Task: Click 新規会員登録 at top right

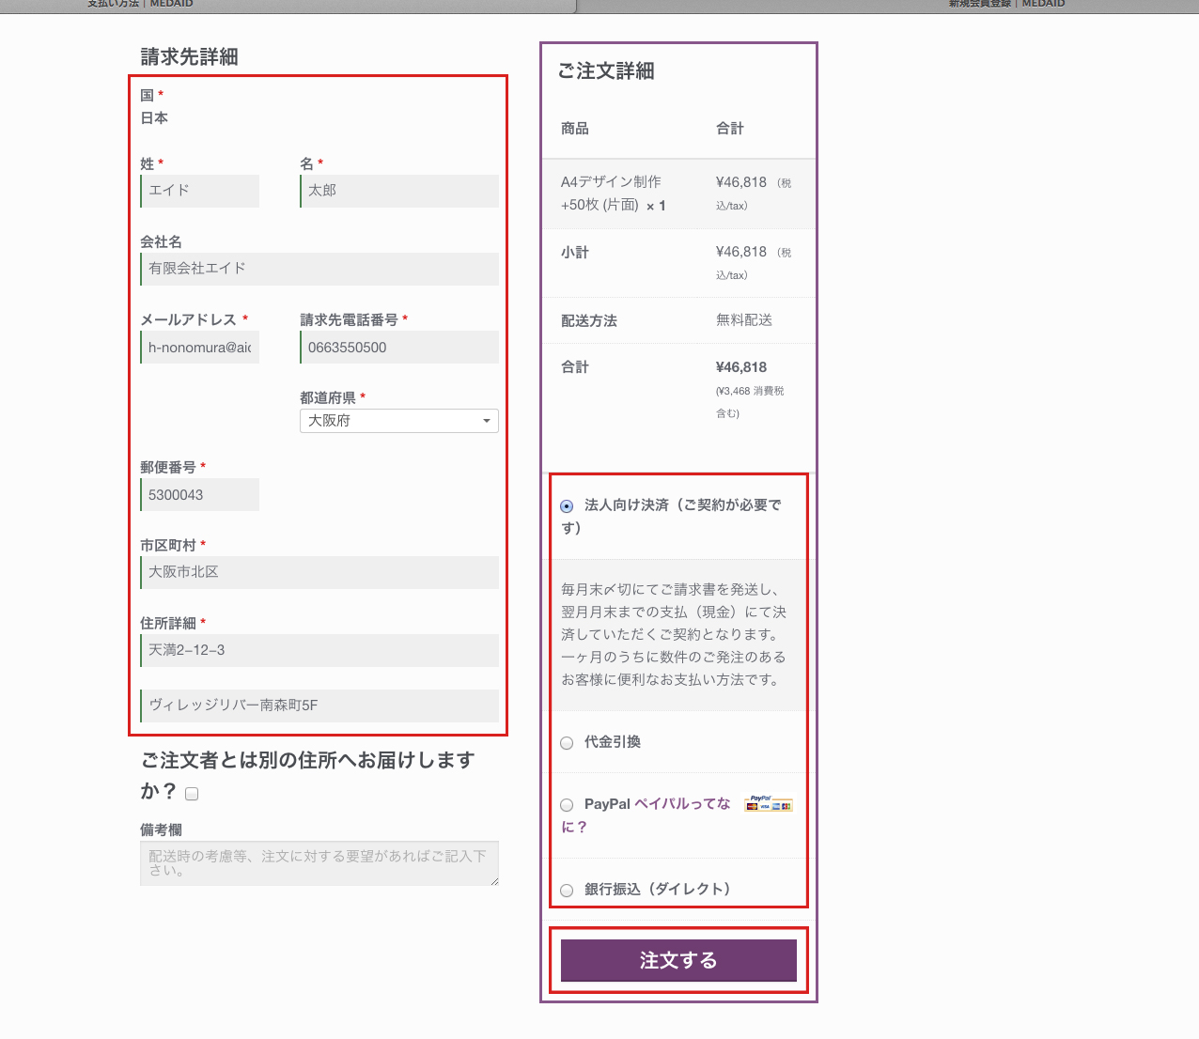Action: 977,4
